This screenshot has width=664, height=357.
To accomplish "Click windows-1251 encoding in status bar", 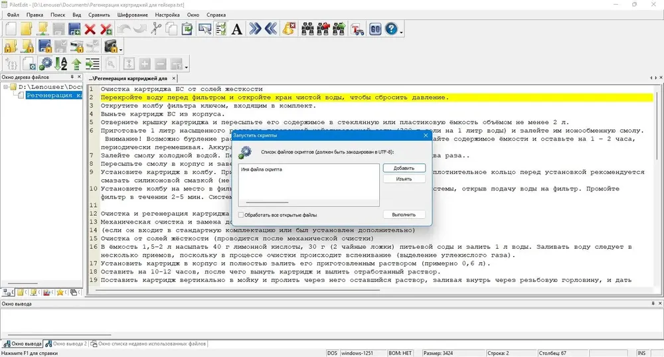I will 357,353.
